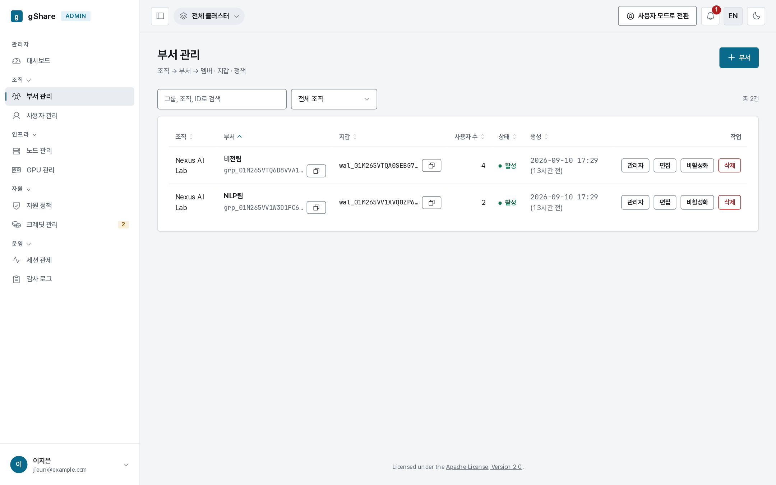
Task: Sort table by 사용자 수 column
Action: [469, 137]
